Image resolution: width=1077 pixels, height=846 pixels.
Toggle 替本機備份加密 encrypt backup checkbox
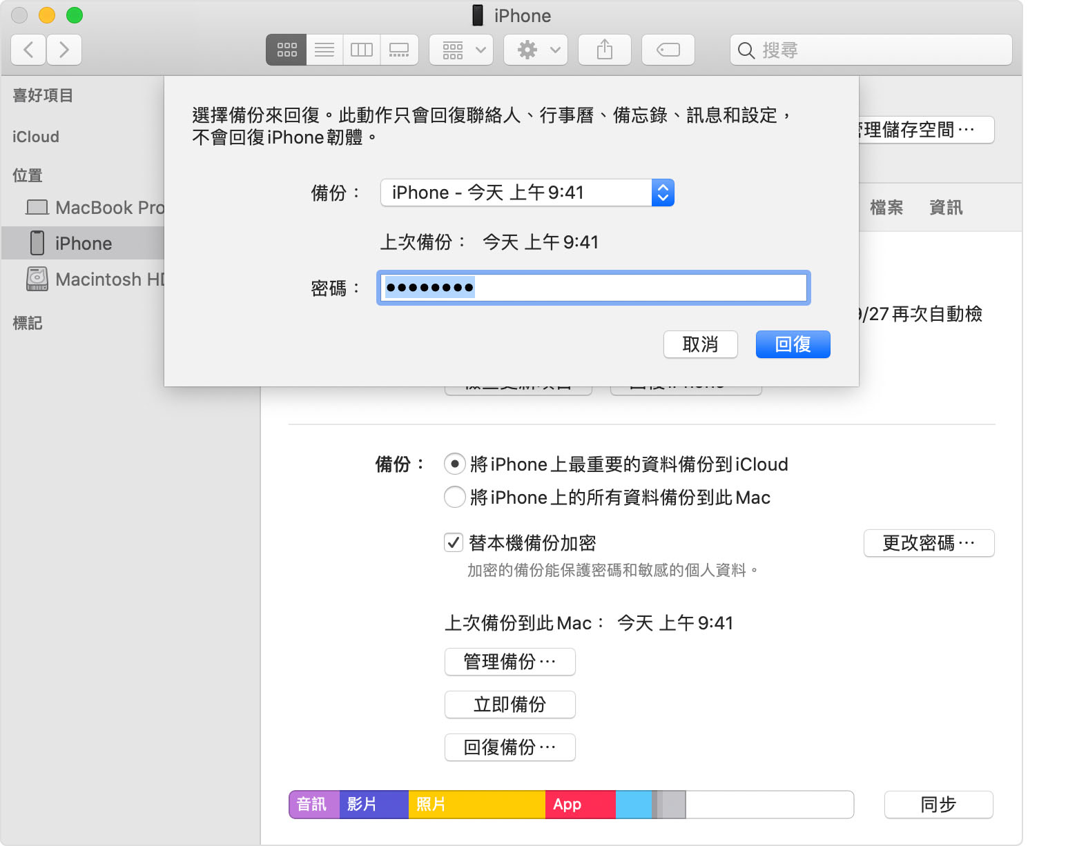point(454,543)
